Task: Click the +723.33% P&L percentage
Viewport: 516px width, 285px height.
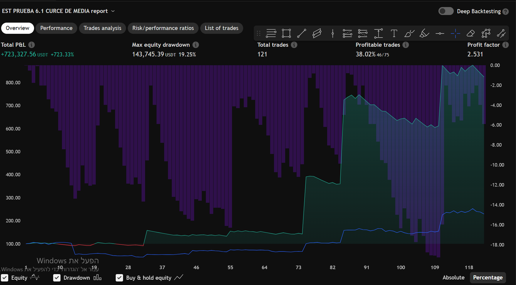Action: [x=62, y=55]
